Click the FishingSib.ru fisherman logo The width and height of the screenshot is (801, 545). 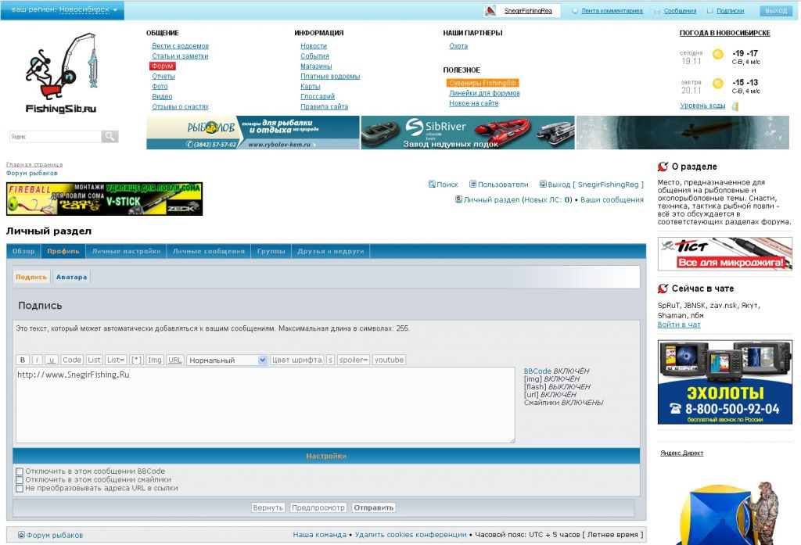(62, 73)
